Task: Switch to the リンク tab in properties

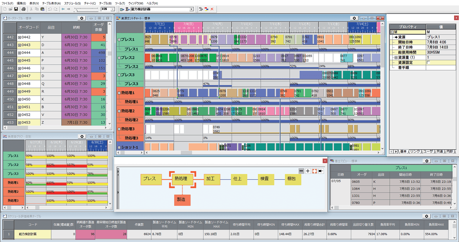Action: 415,152
